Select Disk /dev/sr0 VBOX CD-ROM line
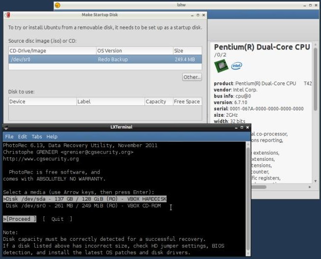This screenshot has height=259, width=321. [83, 206]
